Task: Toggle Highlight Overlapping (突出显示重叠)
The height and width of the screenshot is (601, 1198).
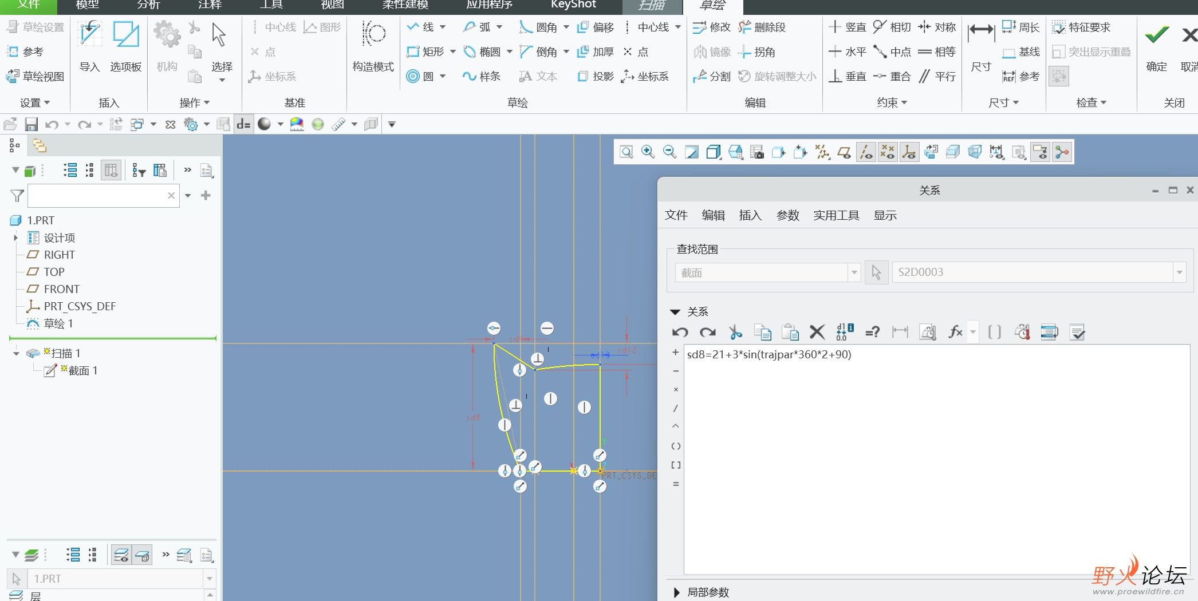Action: point(1091,52)
